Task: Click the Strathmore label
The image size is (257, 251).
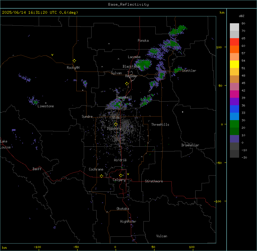Action: click(154, 181)
